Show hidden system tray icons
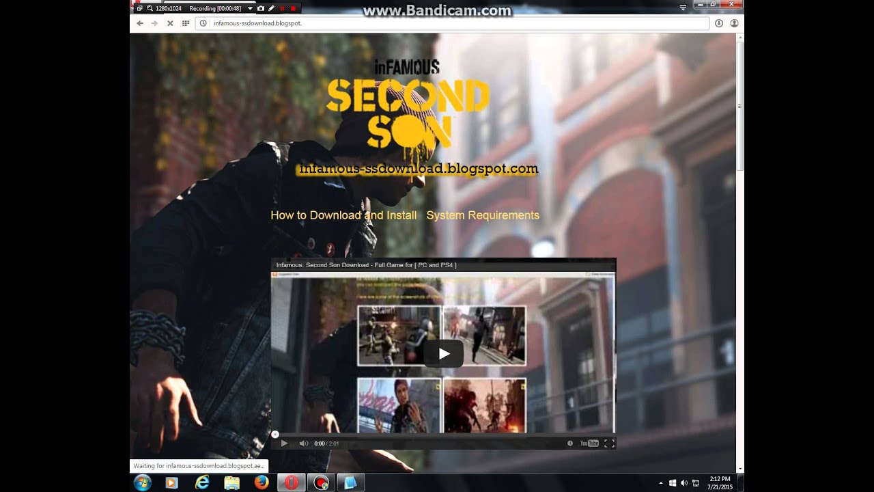 point(660,483)
